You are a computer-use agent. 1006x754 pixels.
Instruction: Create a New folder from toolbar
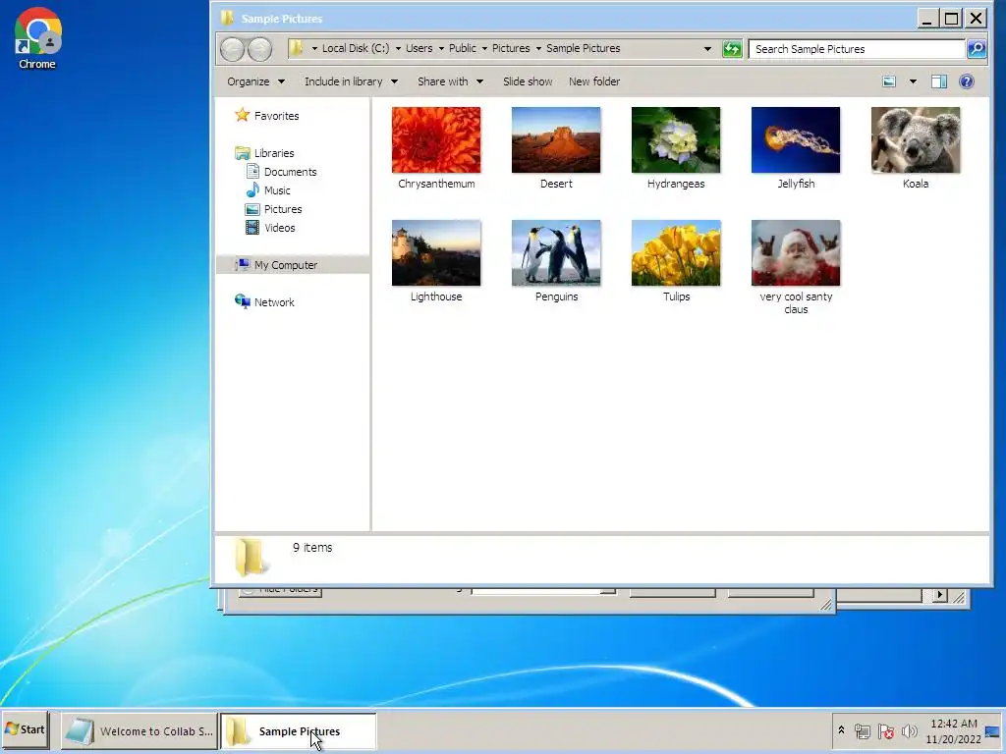(x=594, y=81)
